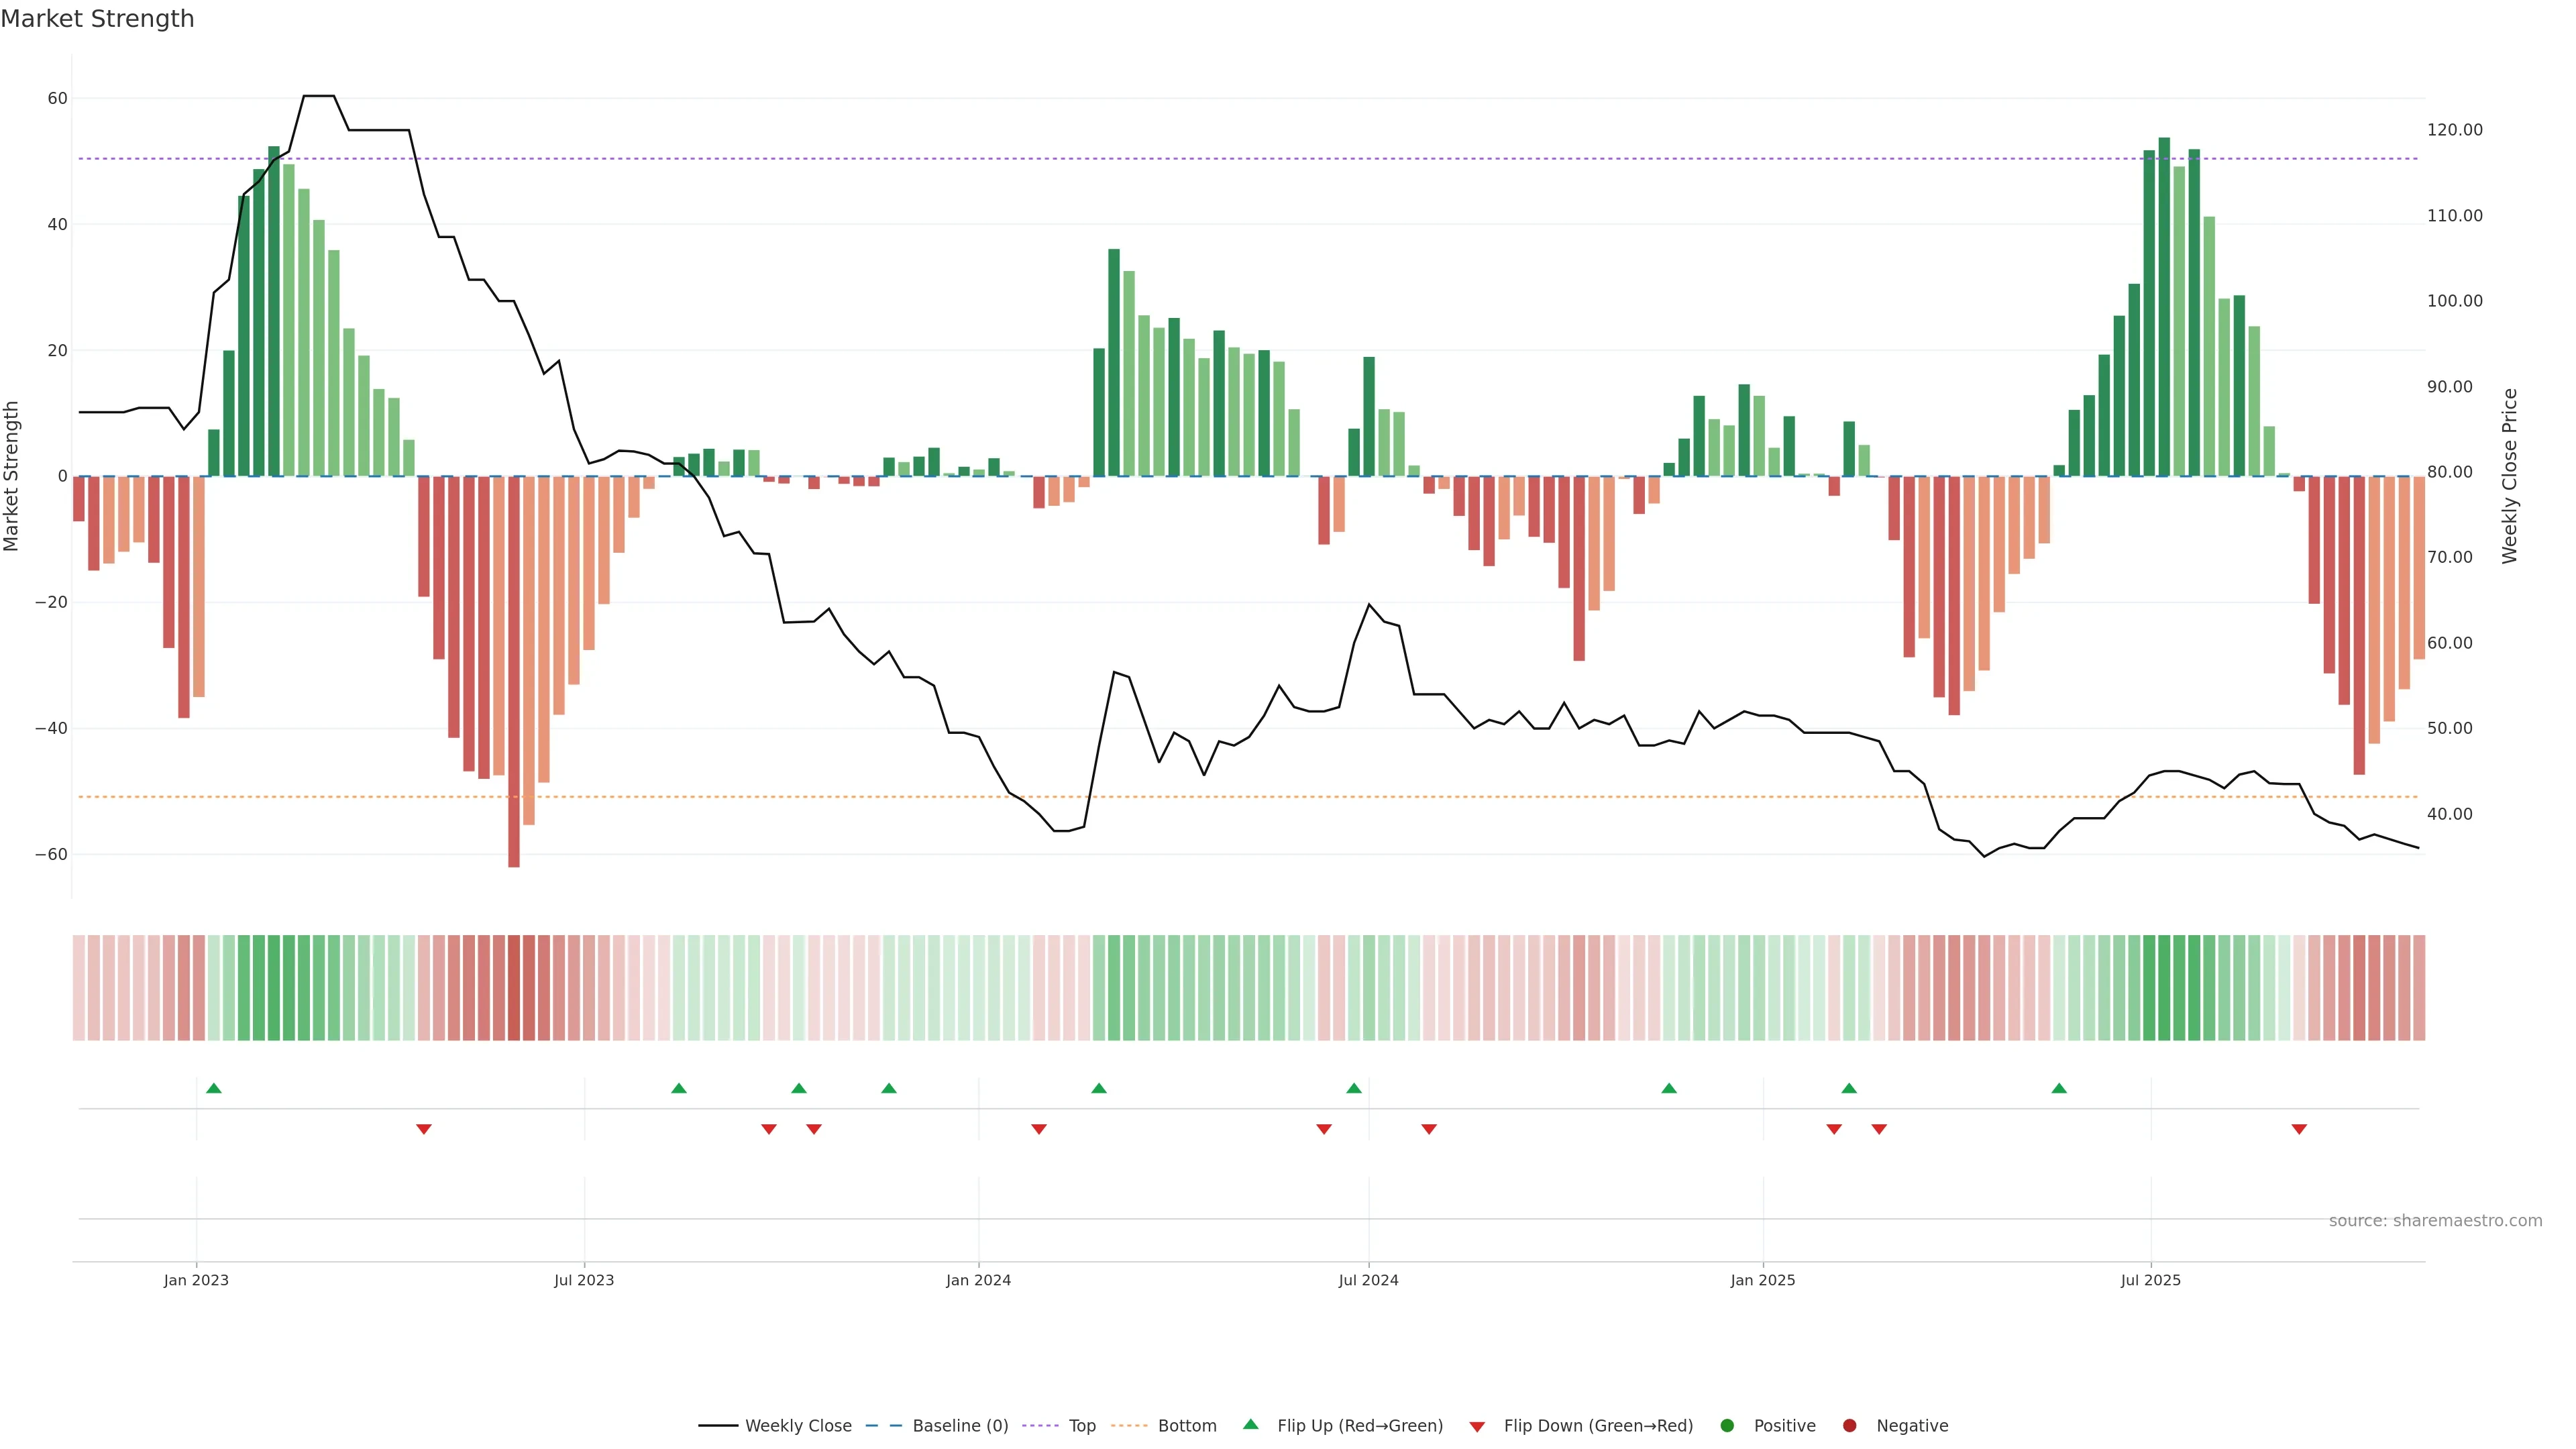Image resolution: width=2576 pixels, height=1449 pixels.
Task: Click the Market Strength chart title
Action: [x=97, y=19]
